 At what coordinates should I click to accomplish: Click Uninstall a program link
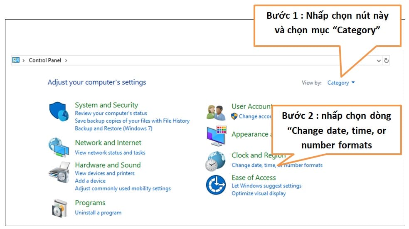coord(98,212)
